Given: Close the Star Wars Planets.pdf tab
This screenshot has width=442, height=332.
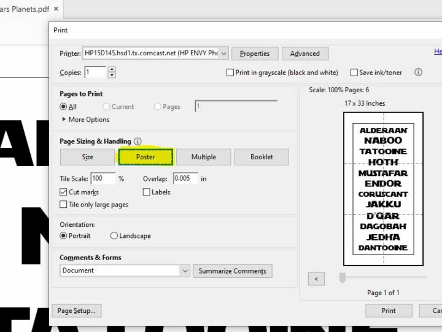Looking at the screenshot, I should [56, 9].
